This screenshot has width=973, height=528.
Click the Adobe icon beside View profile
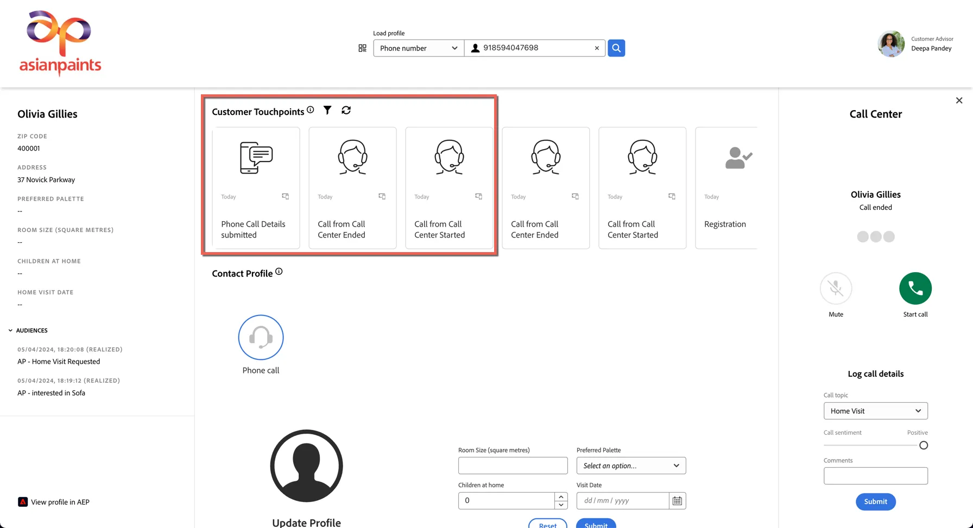tap(23, 502)
